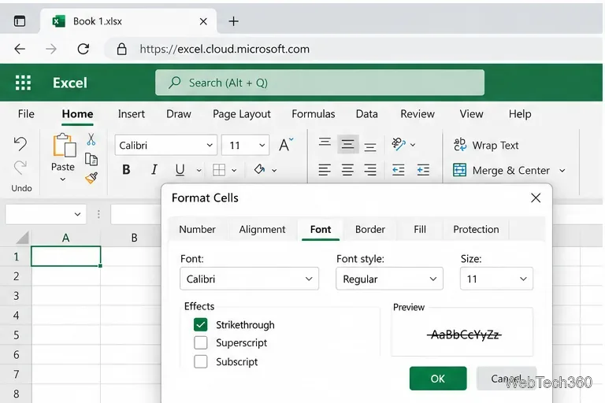The height and width of the screenshot is (403, 605).
Task: Click the Decrease Indent icon
Action: pyautogui.click(x=398, y=170)
